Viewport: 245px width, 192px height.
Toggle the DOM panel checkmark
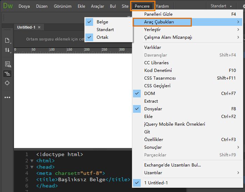(x=149, y=93)
